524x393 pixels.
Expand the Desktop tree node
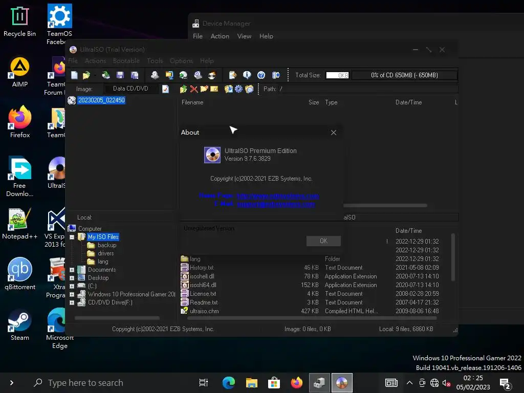click(x=72, y=278)
